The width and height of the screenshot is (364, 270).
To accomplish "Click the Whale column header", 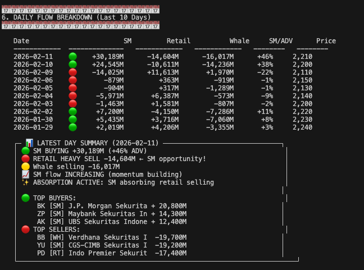I will [239, 41].
